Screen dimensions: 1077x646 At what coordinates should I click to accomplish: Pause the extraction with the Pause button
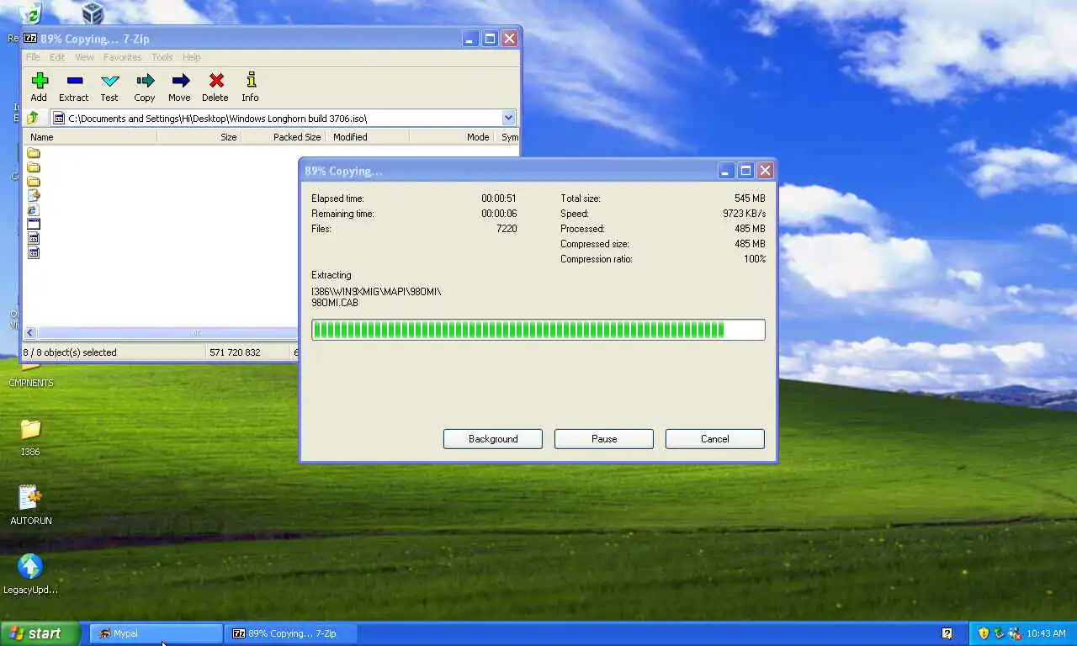[x=604, y=439]
